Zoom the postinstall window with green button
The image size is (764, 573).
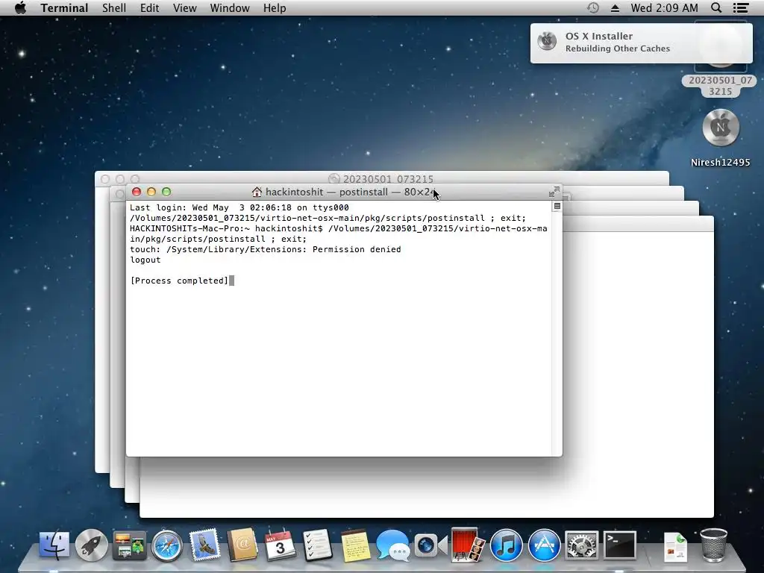tap(166, 192)
